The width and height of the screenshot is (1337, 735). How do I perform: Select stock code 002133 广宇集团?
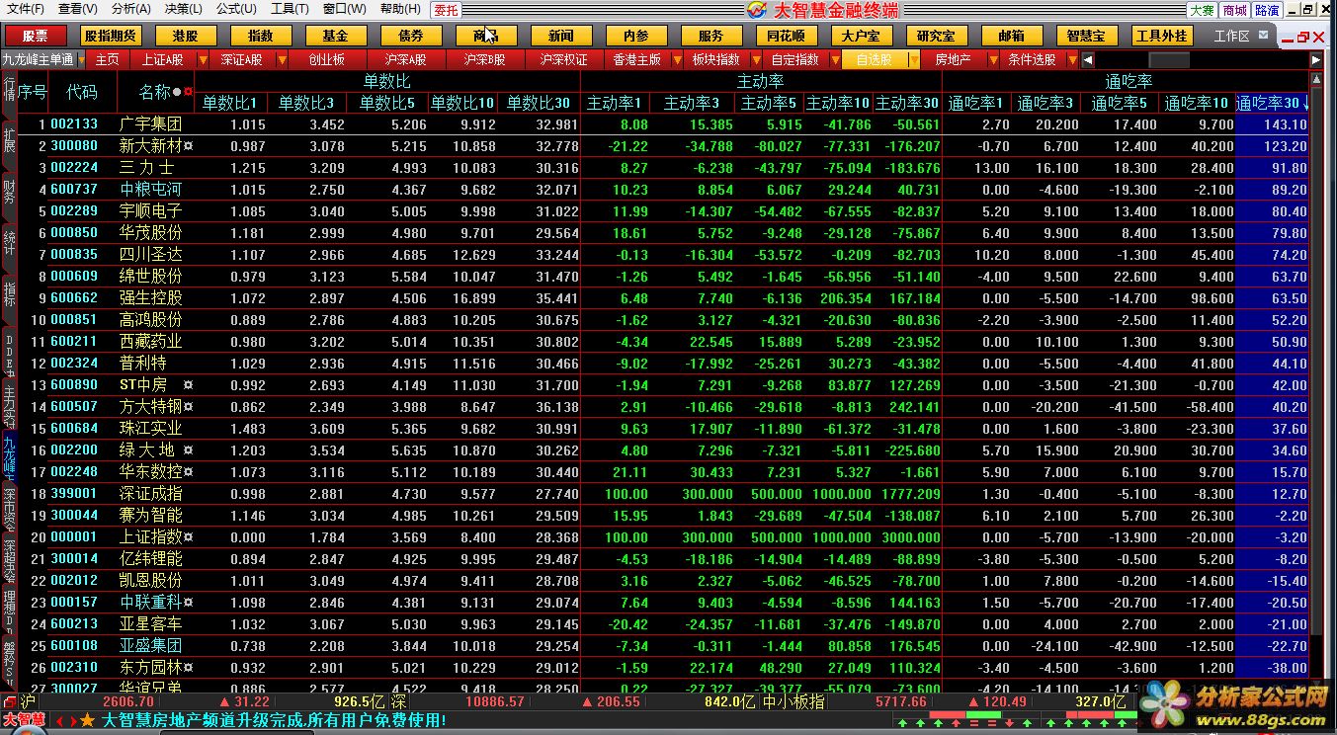pyautogui.click(x=74, y=124)
